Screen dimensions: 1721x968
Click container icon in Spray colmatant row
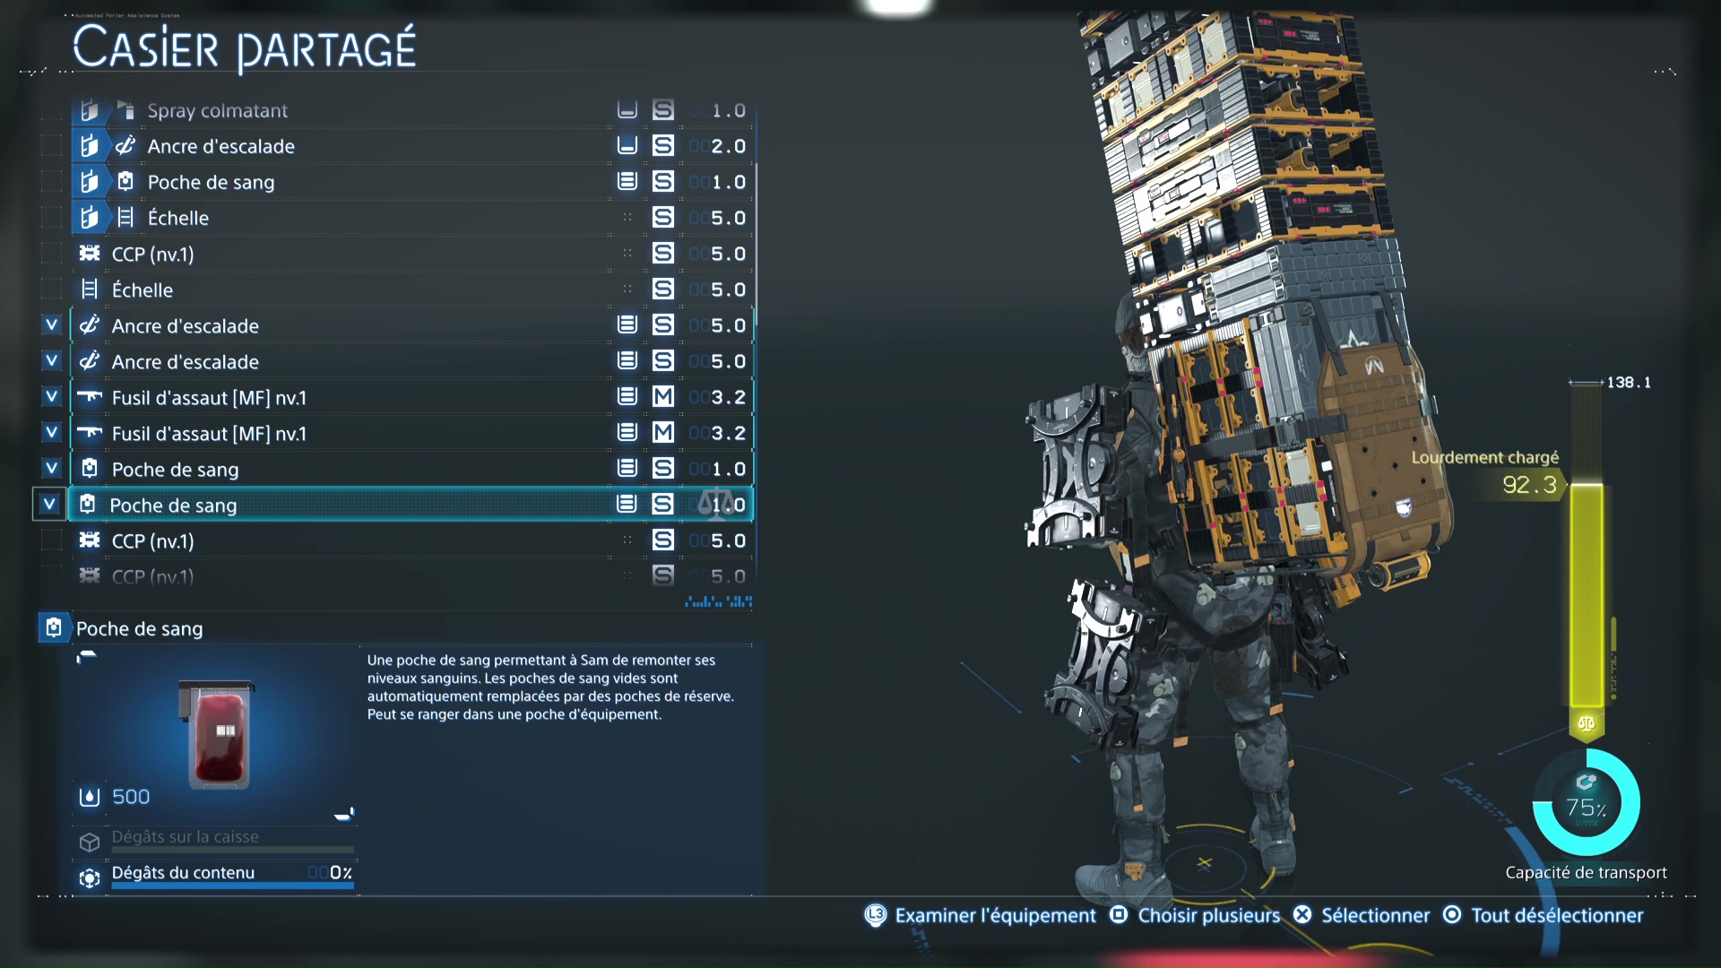[x=627, y=109]
